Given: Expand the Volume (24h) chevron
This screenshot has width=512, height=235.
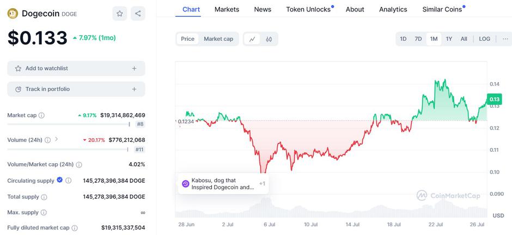Looking at the screenshot, I should pos(57,140).
